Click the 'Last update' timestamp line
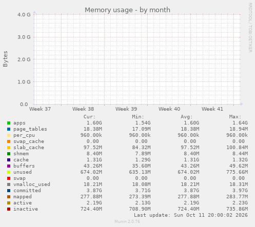This screenshot has width=255, height=227. click(191, 215)
